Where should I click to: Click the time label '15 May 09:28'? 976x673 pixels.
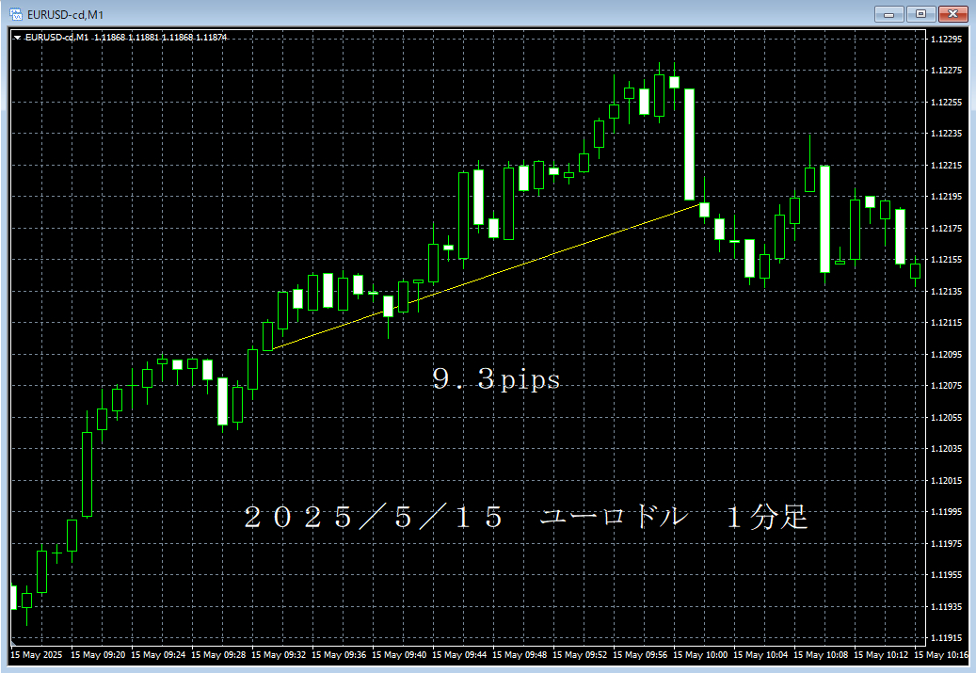tap(218, 655)
